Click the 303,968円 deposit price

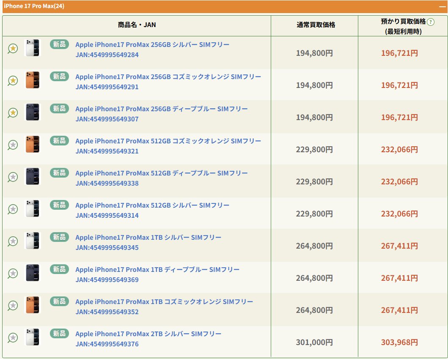click(x=399, y=343)
